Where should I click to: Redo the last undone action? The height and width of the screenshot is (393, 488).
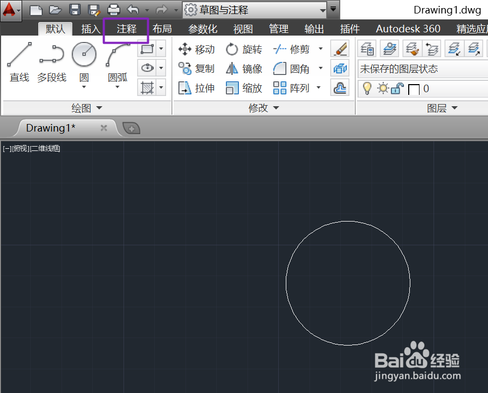[x=162, y=10]
